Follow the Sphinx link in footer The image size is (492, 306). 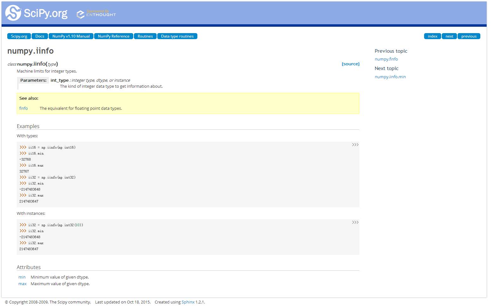tap(188, 302)
